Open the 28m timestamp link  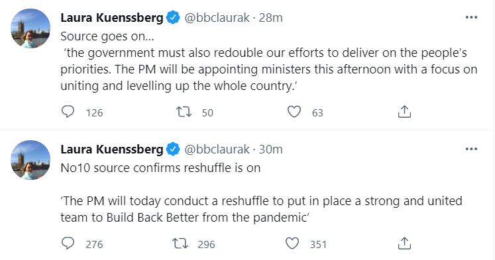(270, 18)
